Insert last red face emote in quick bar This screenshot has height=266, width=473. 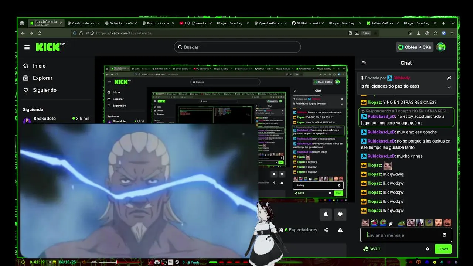[x=447, y=223]
